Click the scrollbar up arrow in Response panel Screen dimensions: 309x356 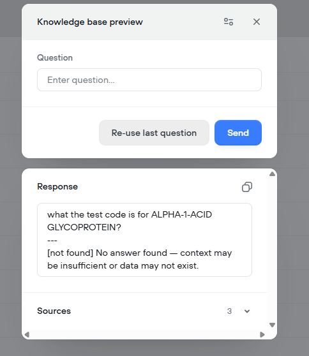click(272, 174)
